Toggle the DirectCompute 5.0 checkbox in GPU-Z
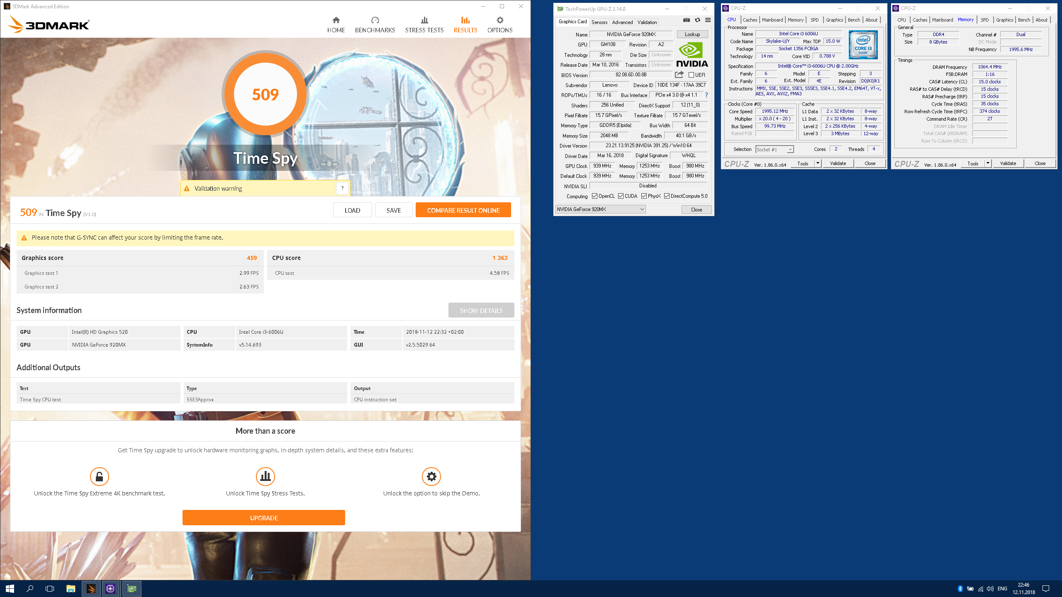Image resolution: width=1062 pixels, height=597 pixels. (667, 196)
